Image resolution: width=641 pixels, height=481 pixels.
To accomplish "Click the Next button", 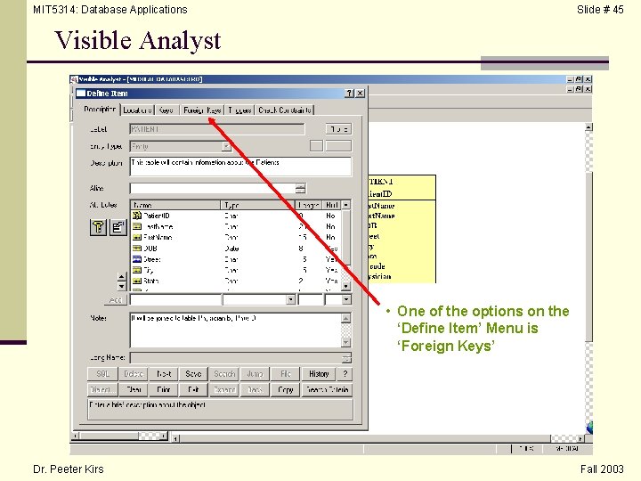I will (x=164, y=374).
